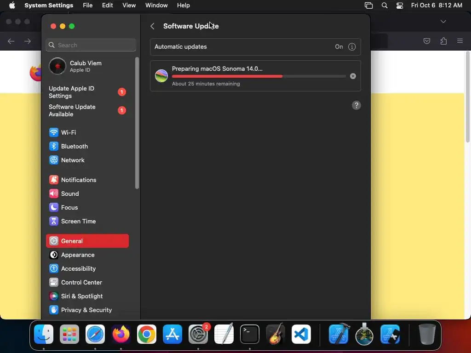The image size is (471, 353).
Task: Open Safari from the Dock
Action: [95, 334]
